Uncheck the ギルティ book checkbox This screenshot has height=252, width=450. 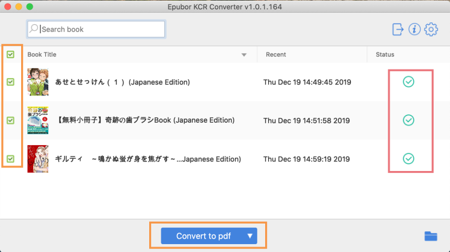tap(11, 159)
